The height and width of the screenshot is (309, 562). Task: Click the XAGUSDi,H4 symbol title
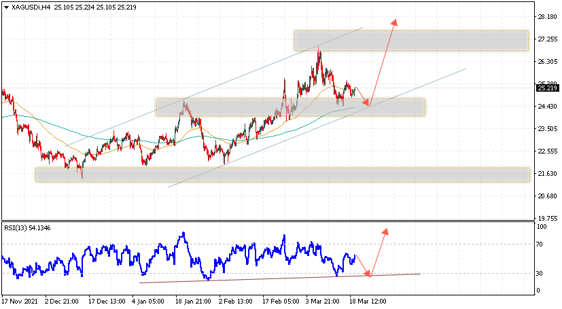coord(31,7)
